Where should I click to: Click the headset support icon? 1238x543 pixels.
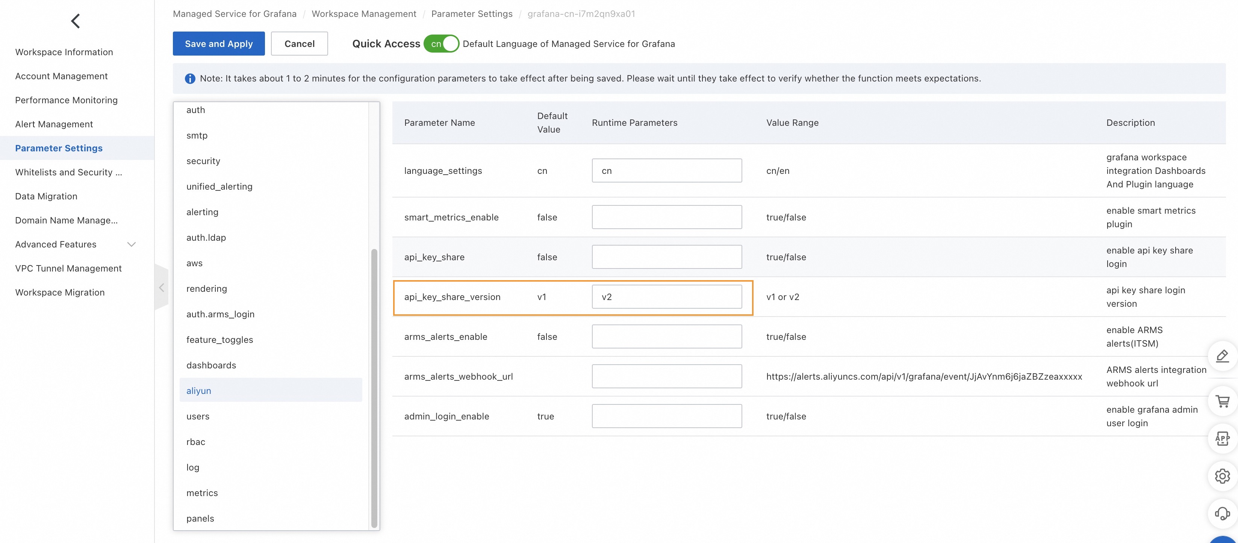click(x=1222, y=513)
